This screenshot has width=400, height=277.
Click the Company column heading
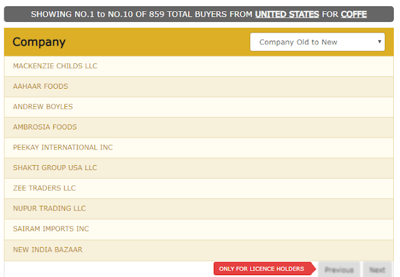pos(39,42)
